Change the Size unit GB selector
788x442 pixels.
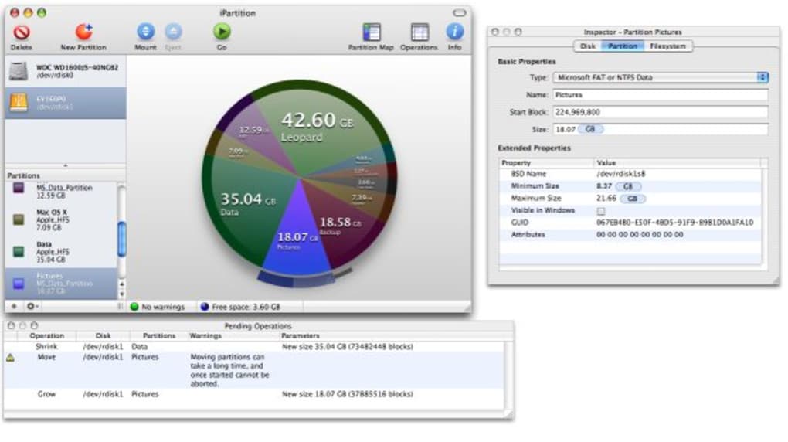[590, 129]
